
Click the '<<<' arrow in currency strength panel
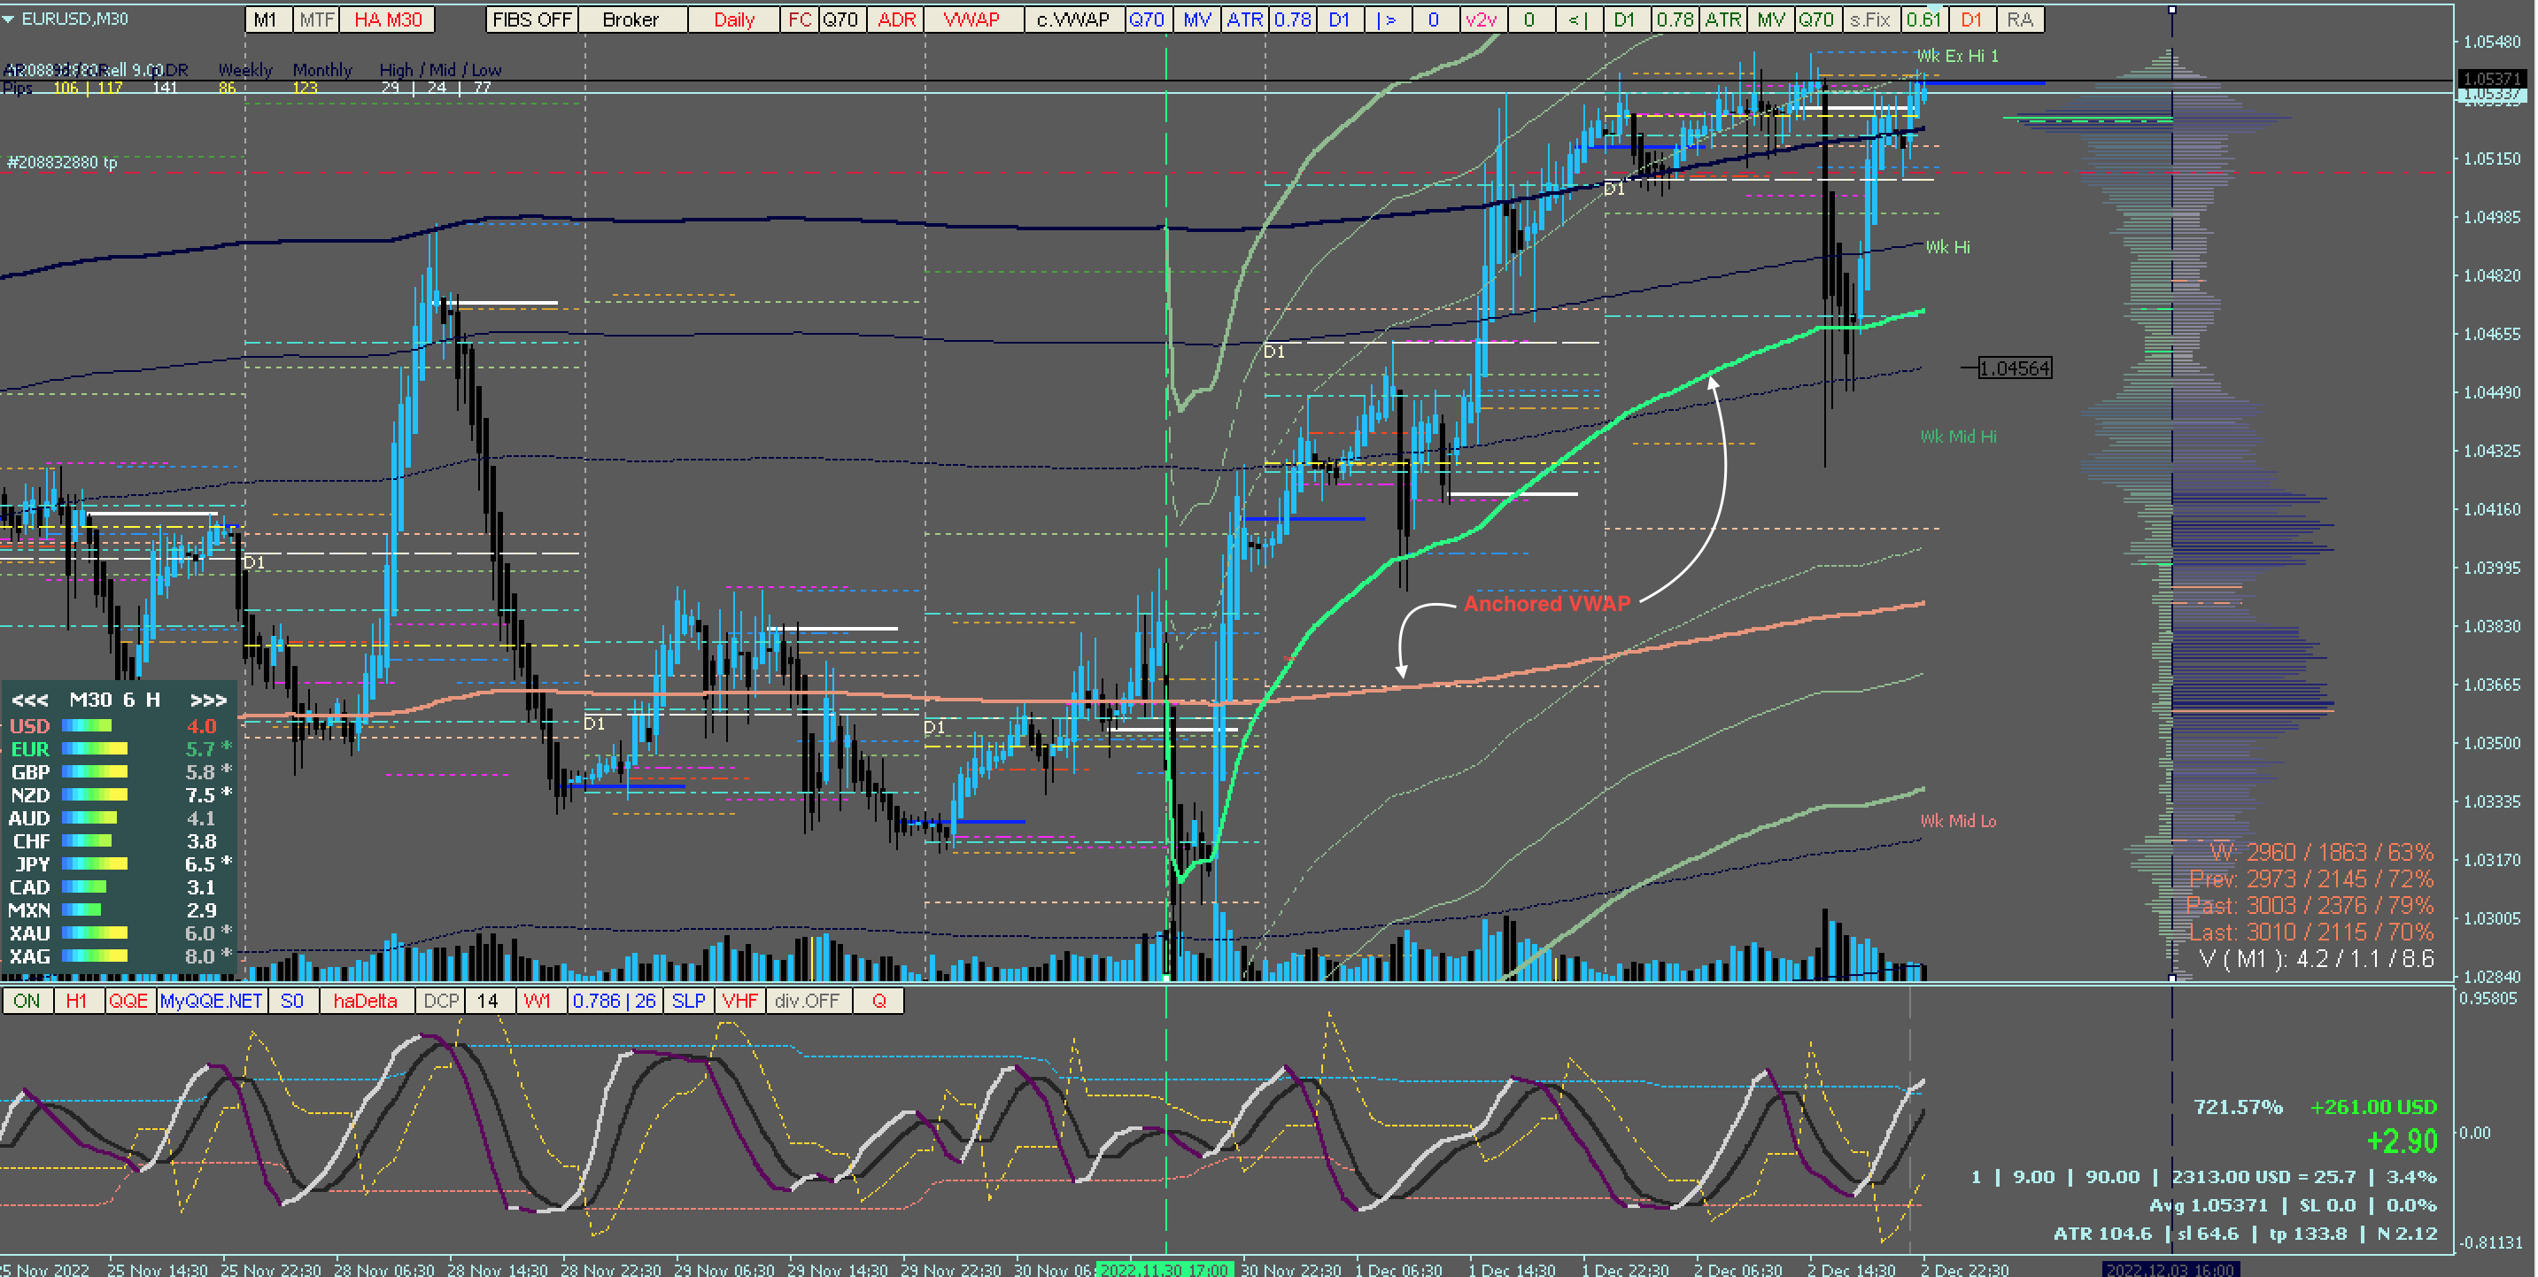coord(29,700)
